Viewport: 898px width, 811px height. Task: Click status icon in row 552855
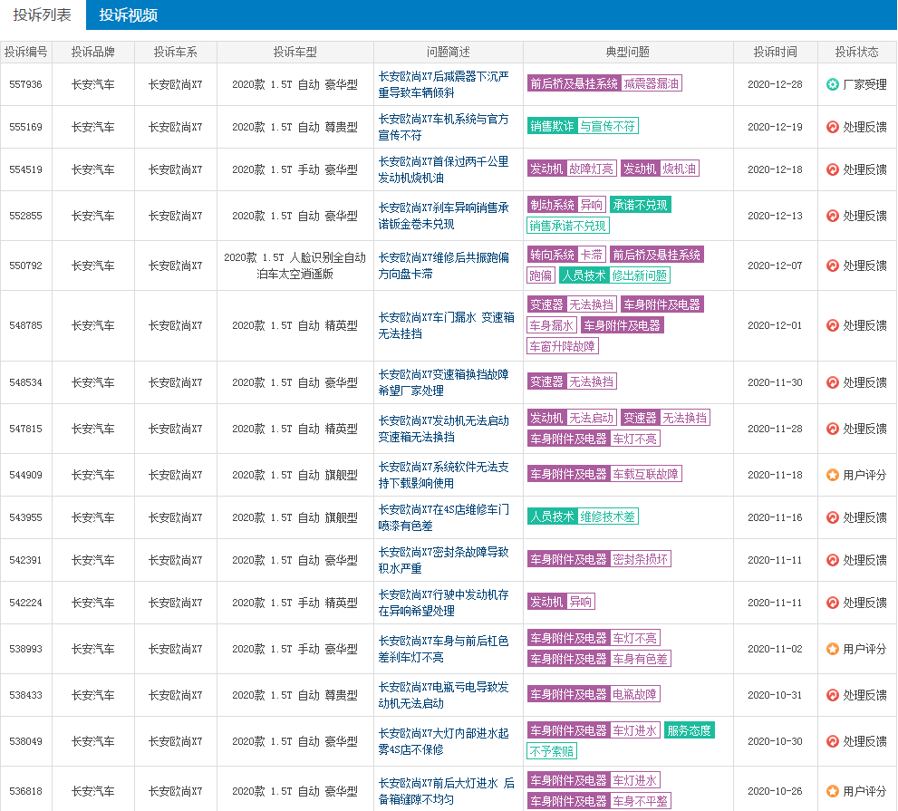click(833, 216)
